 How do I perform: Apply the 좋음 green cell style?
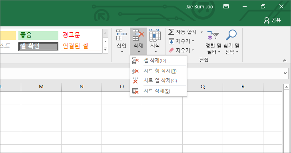tap(38, 35)
